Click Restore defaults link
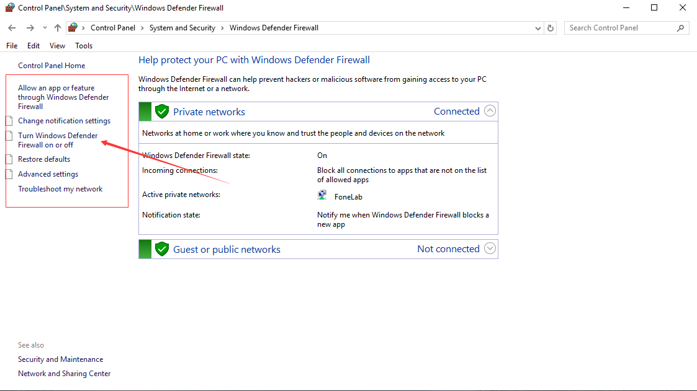The height and width of the screenshot is (391, 697). point(44,159)
